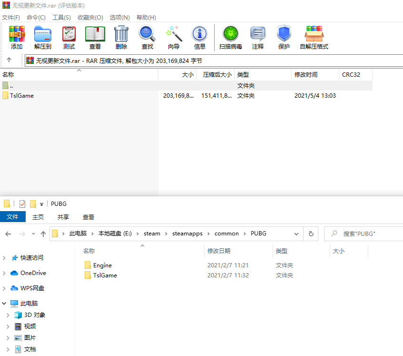The width and height of the screenshot is (403, 356).
Task: Sort archive list by 修改时间 column
Action: [306, 75]
